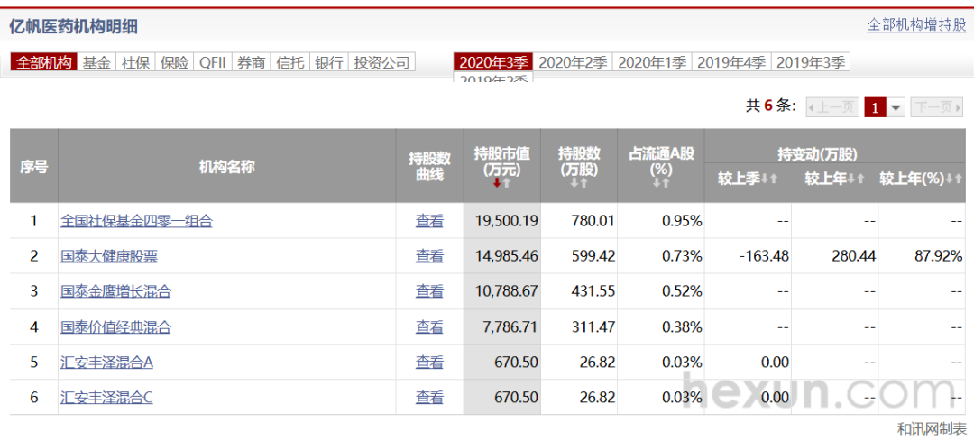The height and width of the screenshot is (441, 974).
Task: Switch to the 投资公司 tab
Action: 382,62
